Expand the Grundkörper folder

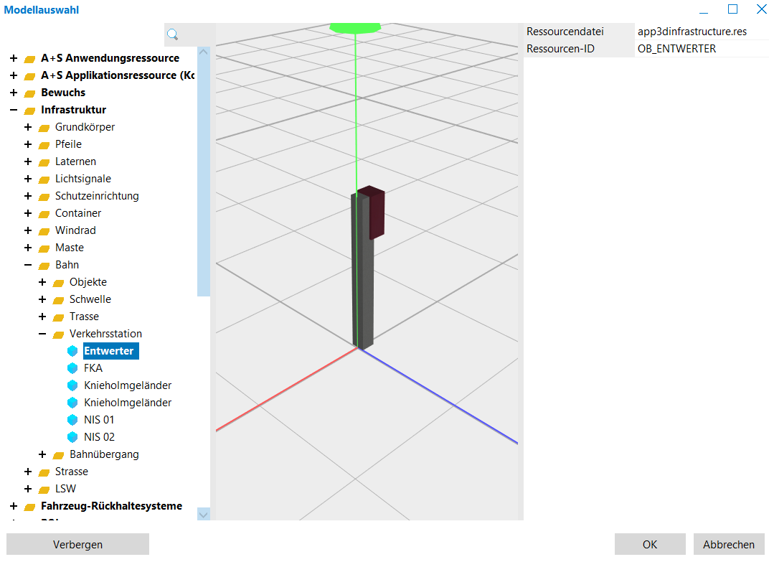click(x=28, y=127)
